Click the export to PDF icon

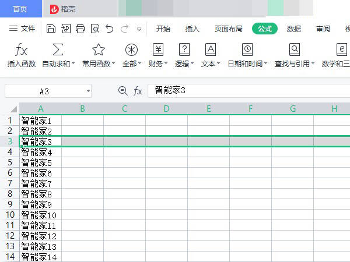pyautogui.click(x=66, y=29)
